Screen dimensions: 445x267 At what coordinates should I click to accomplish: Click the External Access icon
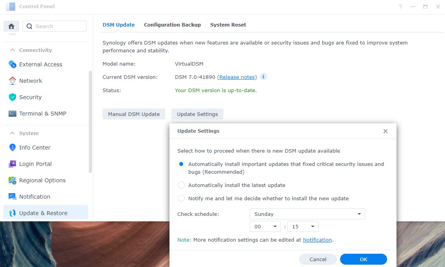(x=13, y=64)
